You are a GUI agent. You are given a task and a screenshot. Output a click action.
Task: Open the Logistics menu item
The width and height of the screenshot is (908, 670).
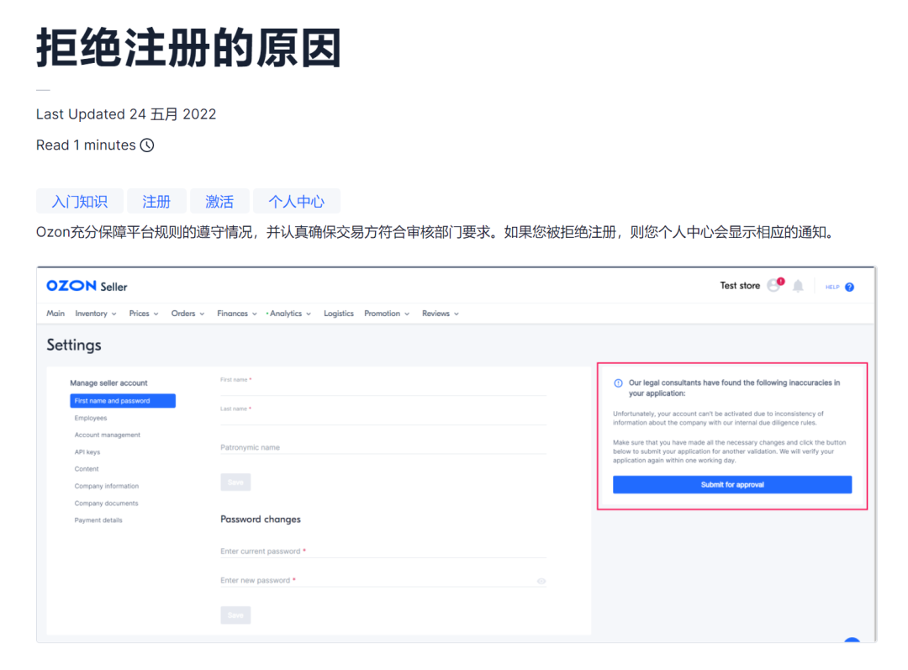coord(338,313)
